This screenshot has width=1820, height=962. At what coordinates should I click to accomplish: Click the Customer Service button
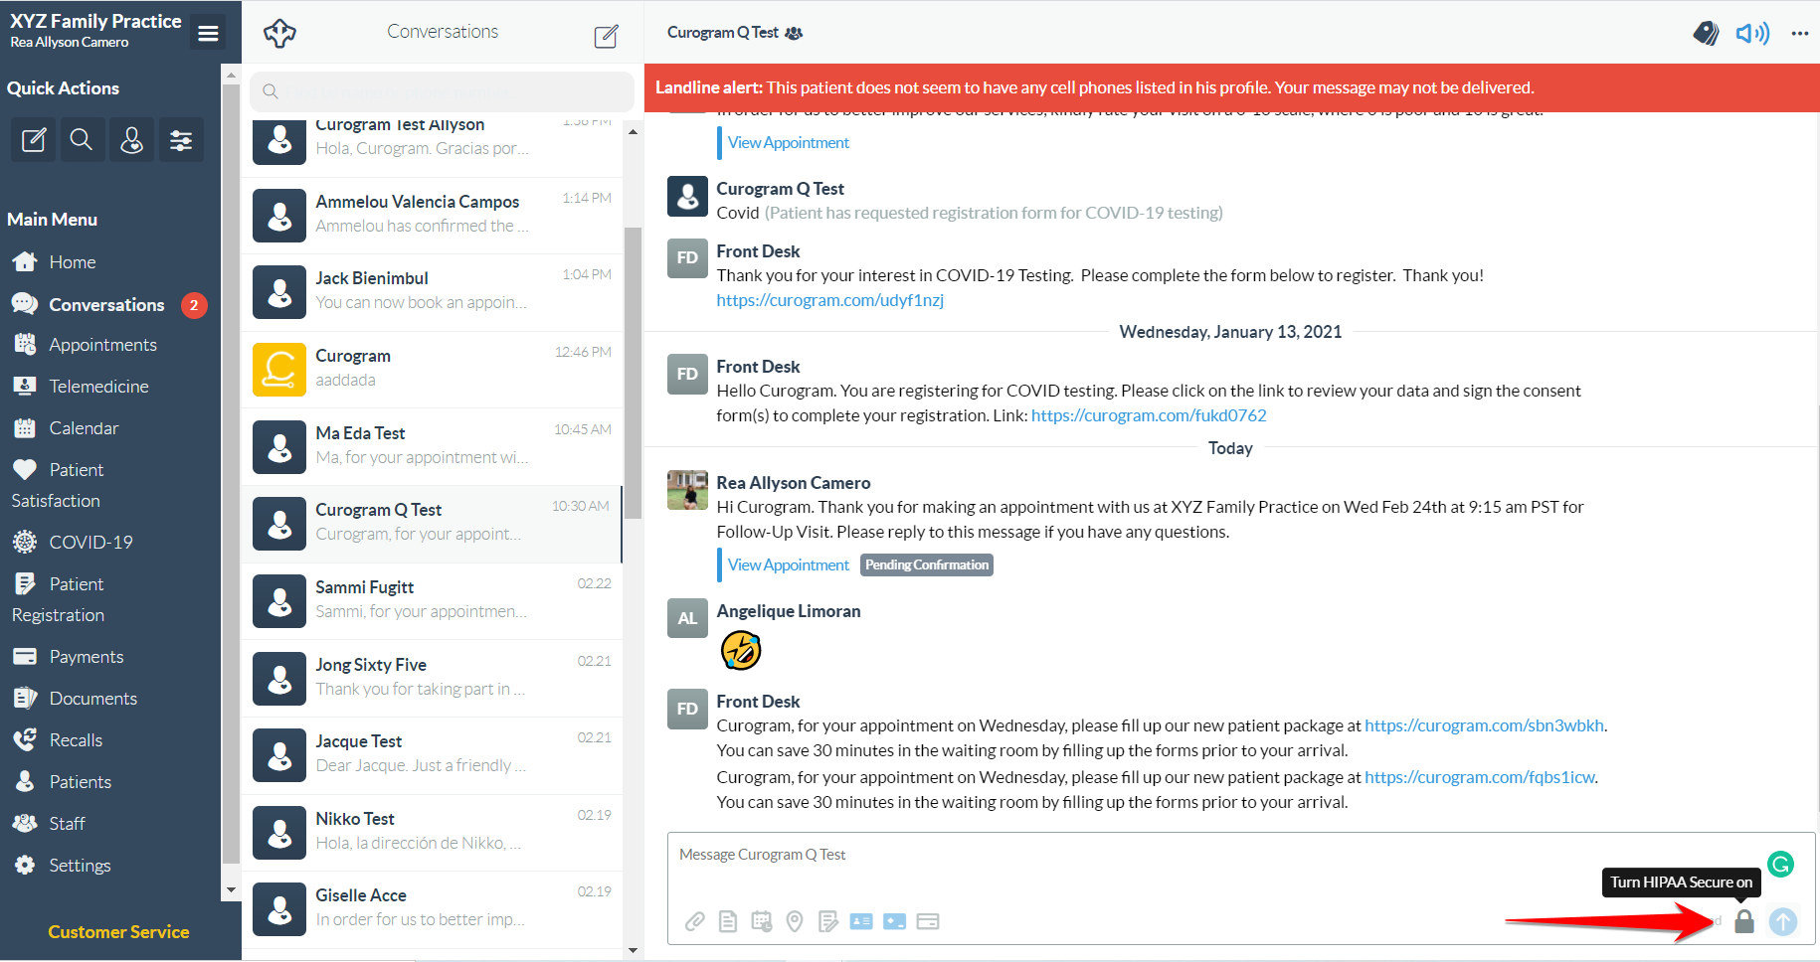(118, 931)
